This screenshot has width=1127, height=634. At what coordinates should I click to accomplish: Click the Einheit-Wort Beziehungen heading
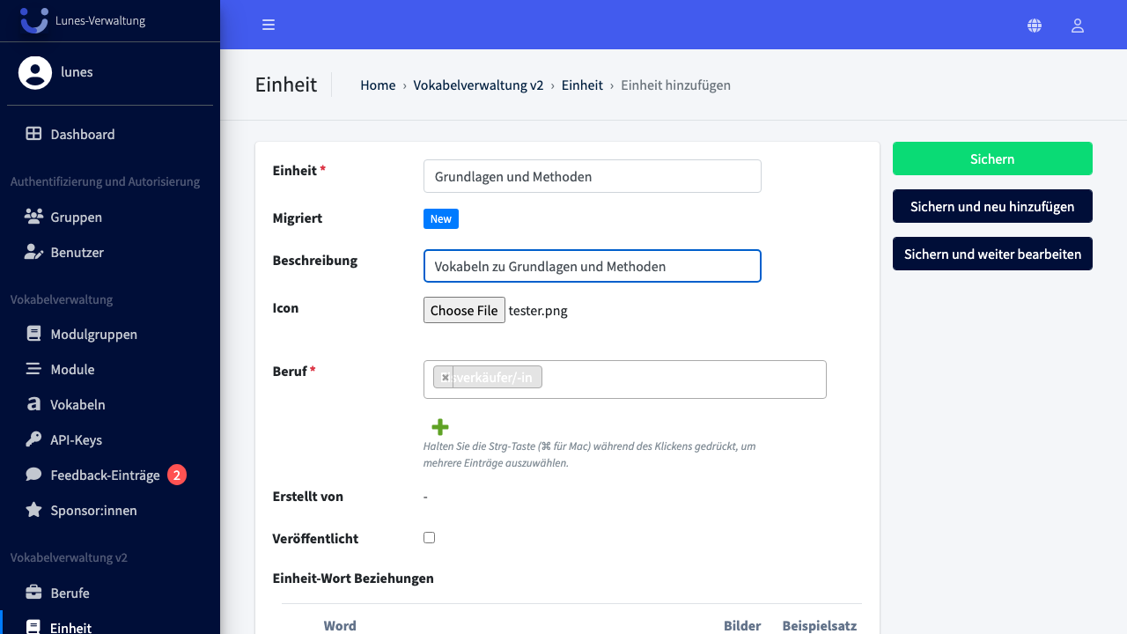click(x=353, y=579)
